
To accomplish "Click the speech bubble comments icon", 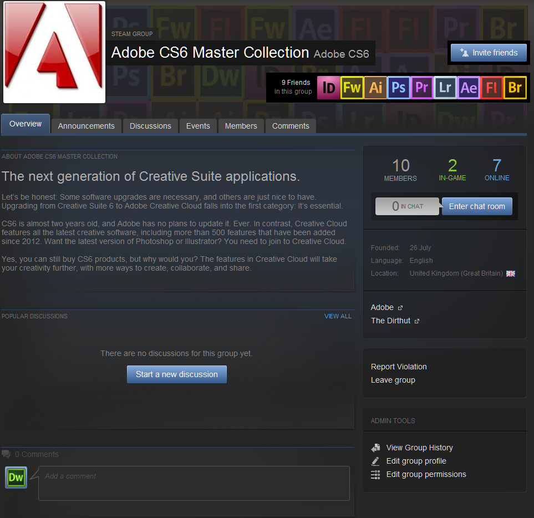I will point(6,454).
